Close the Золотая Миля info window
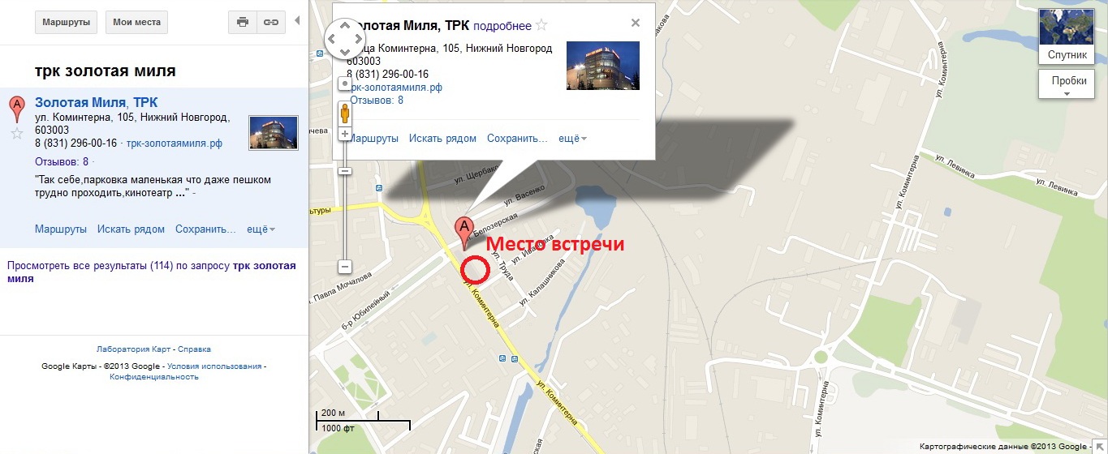The width and height of the screenshot is (1108, 454). click(636, 23)
